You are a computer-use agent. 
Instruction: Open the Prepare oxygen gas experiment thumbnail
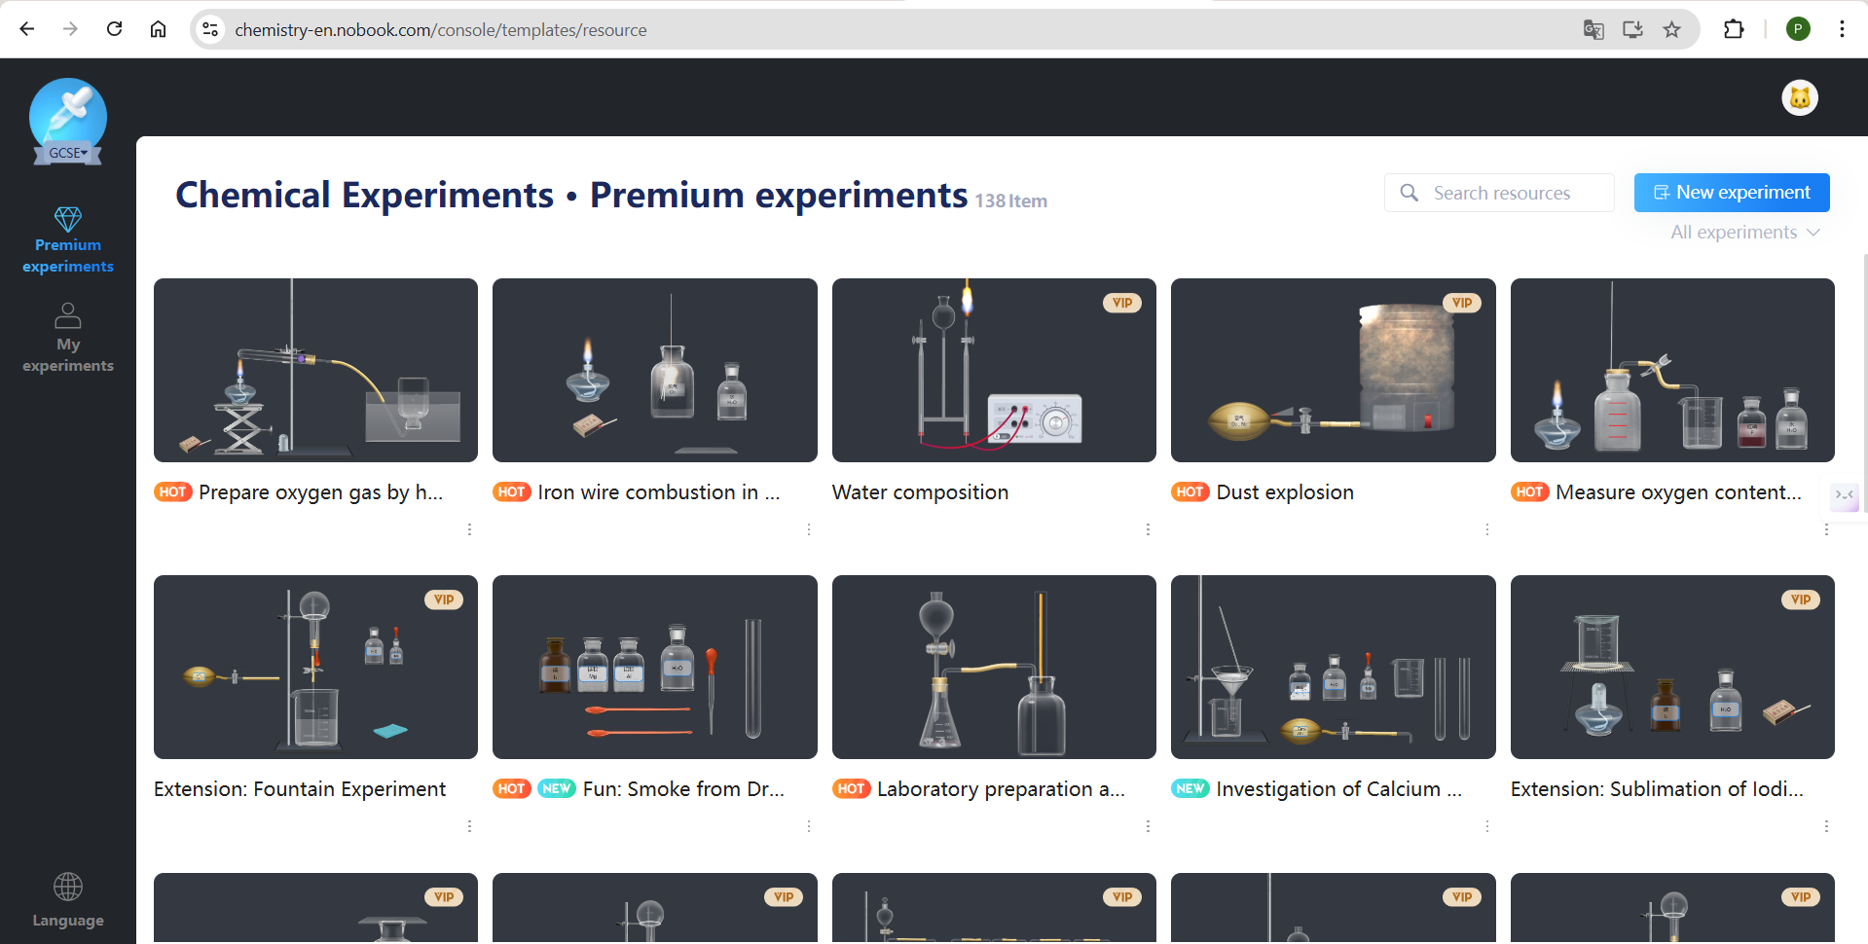point(315,370)
